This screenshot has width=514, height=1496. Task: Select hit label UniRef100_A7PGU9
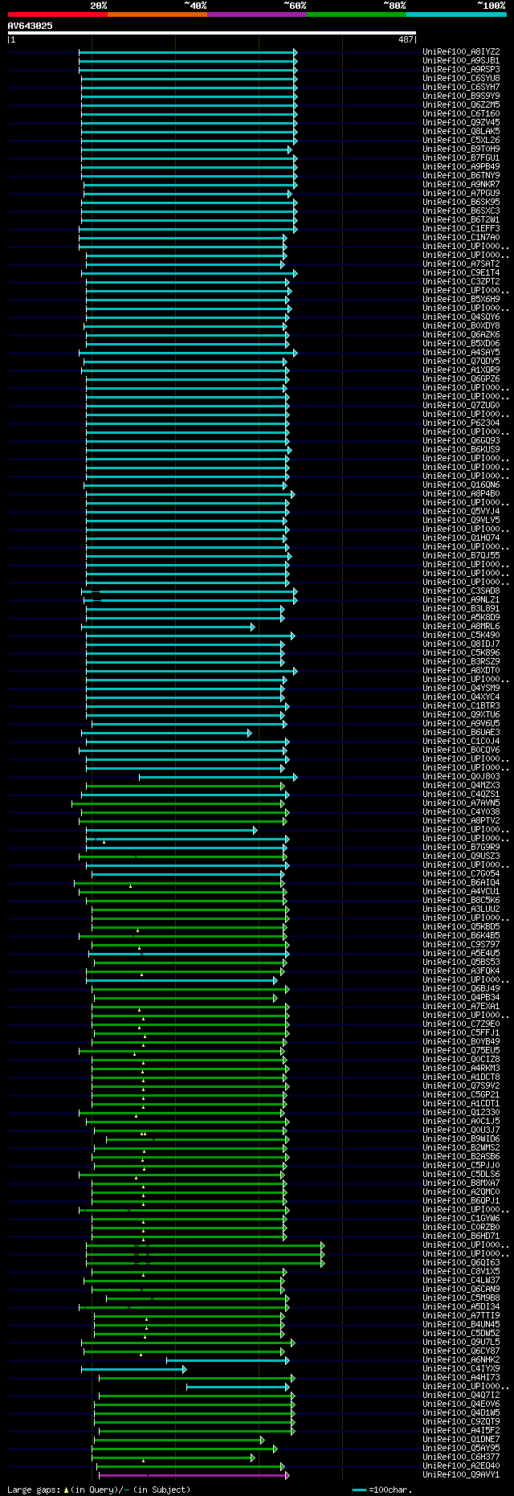pos(461,193)
